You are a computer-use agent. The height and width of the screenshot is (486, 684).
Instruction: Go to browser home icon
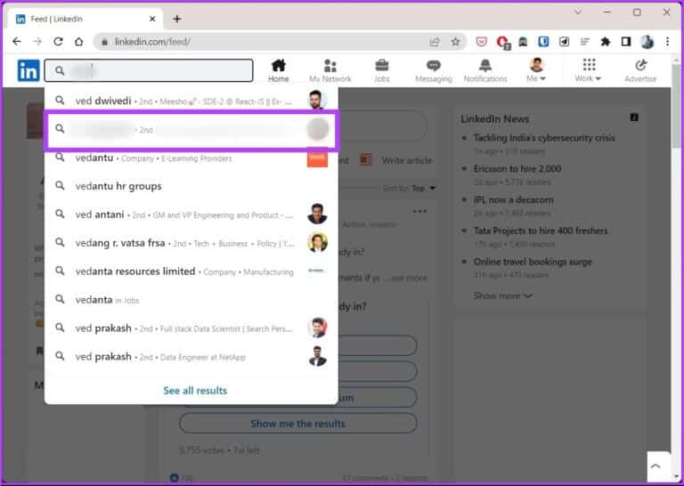pyautogui.click(x=79, y=42)
